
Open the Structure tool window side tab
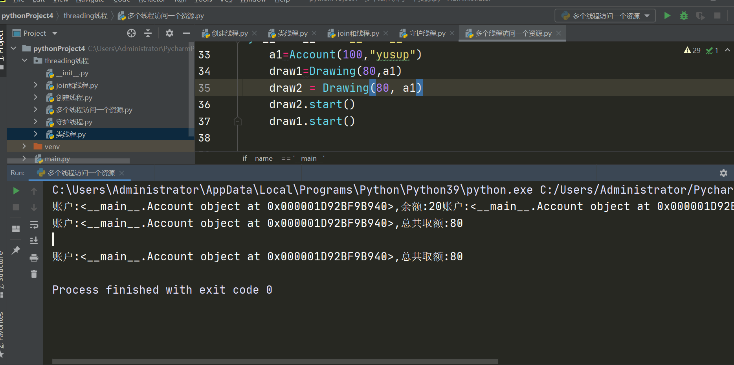coord(2,274)
